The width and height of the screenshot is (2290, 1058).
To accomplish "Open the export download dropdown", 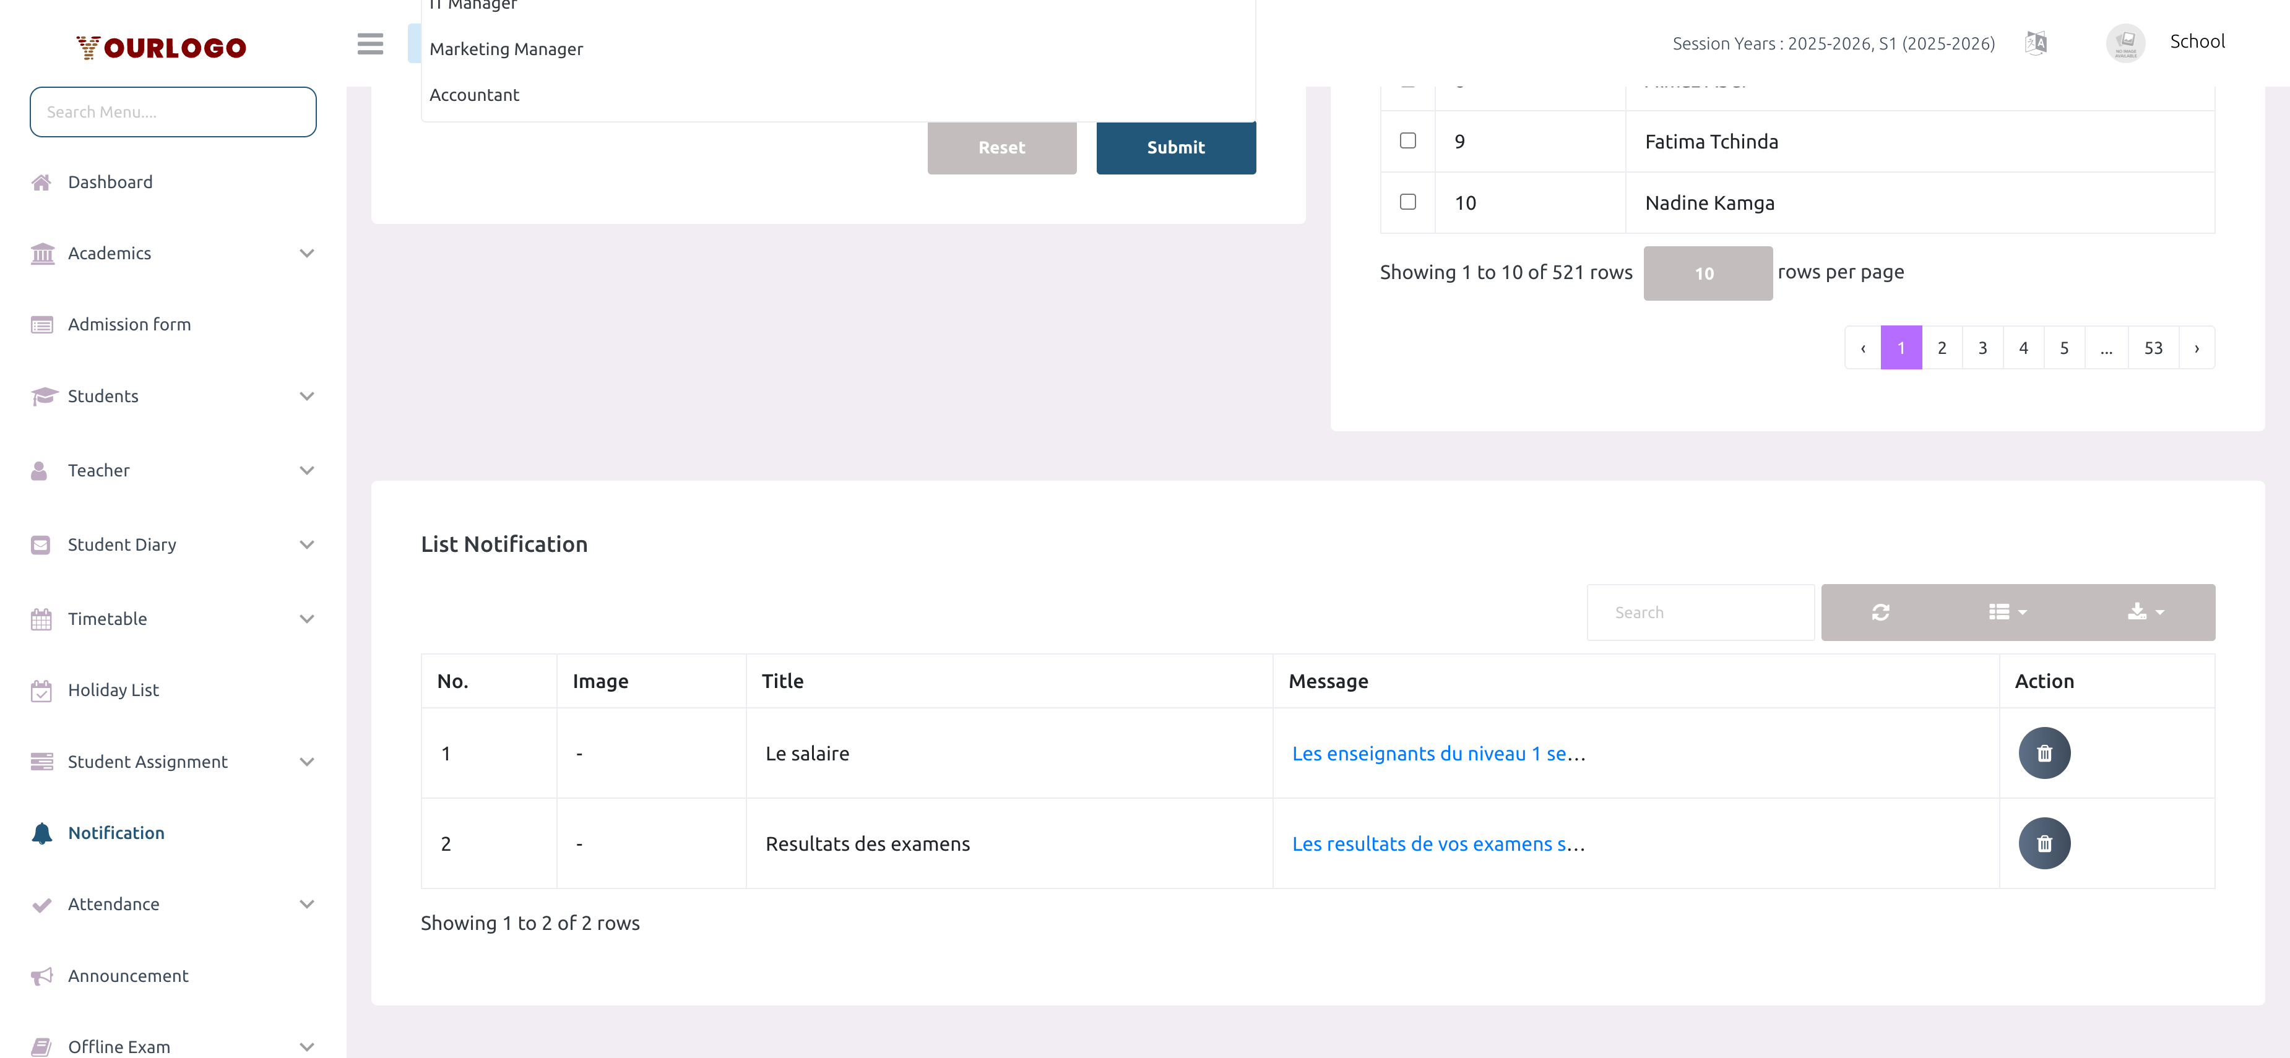I will 2145,612.
